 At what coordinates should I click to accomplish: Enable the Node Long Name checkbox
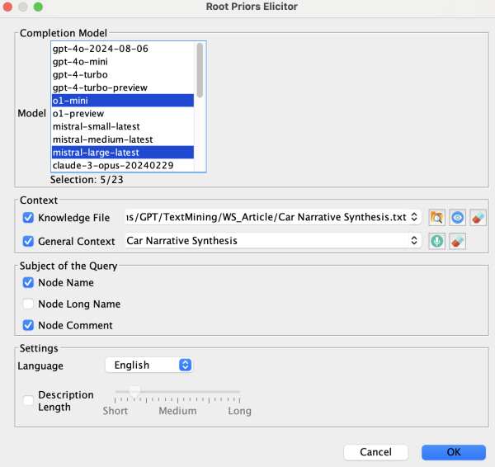(28, 304)
